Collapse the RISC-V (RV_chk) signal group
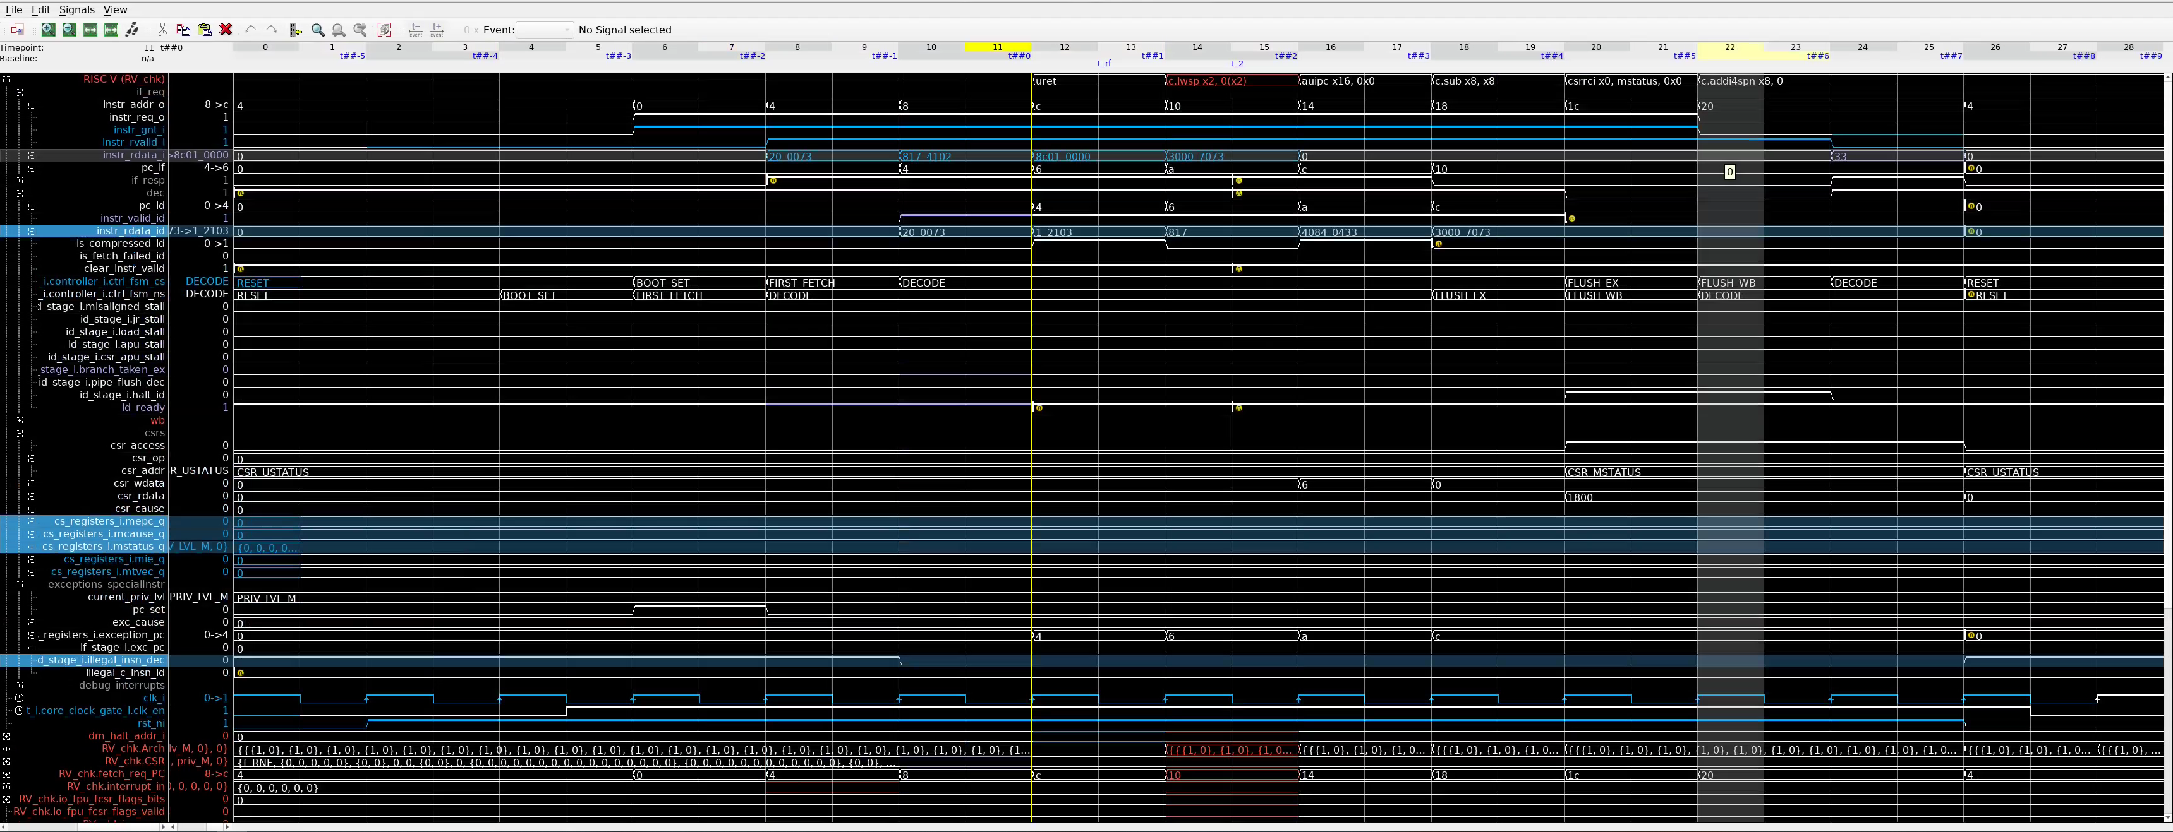Screen dimensions: 2173x832 click(7, 80)
